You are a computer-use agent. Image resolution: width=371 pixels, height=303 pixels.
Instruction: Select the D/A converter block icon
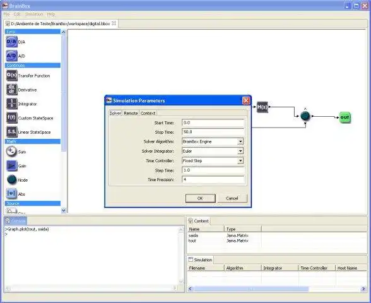pyautogui.click(x=11, y=42)
